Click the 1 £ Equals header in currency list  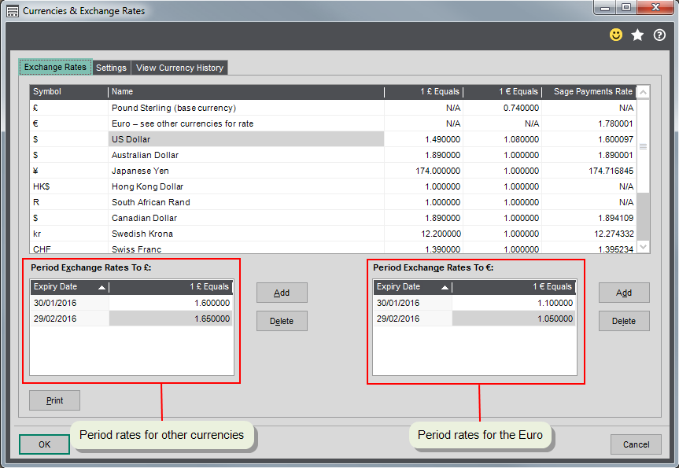coord(423,92)
